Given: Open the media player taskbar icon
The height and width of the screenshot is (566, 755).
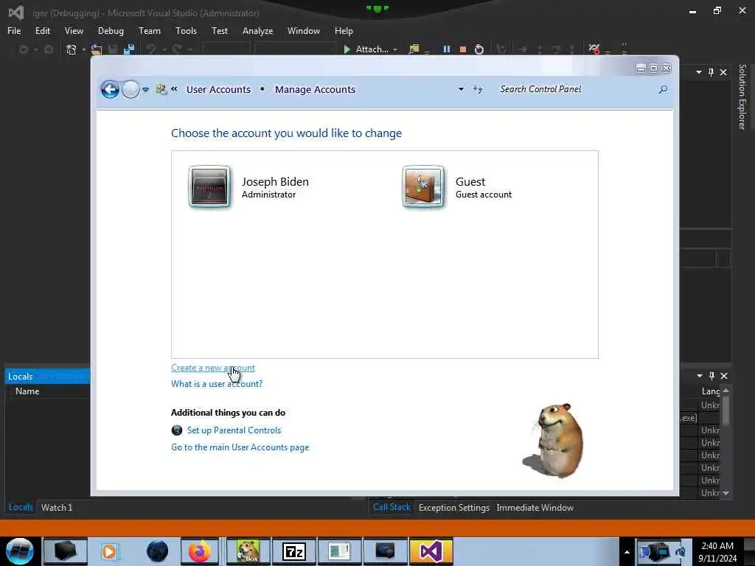Looking at the screenshot, I should (x=109, y=551).
